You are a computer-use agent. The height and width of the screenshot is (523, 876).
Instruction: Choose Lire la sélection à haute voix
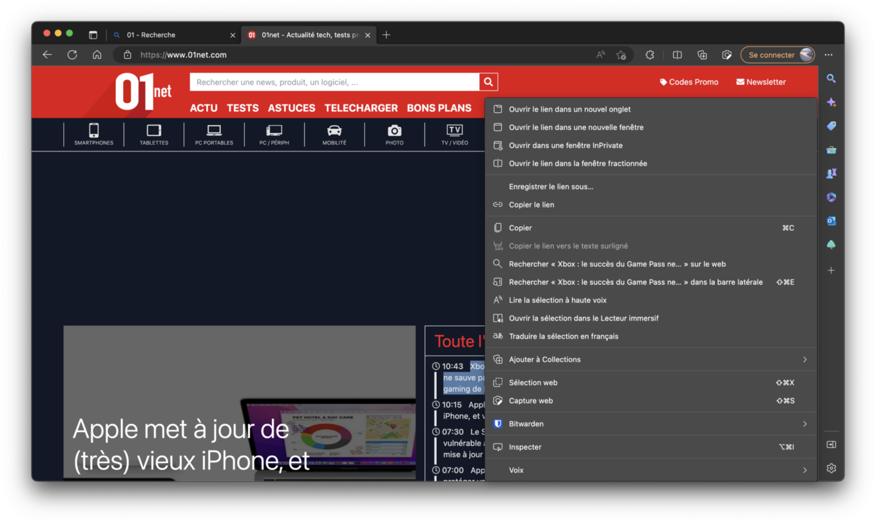coord(651,300)
